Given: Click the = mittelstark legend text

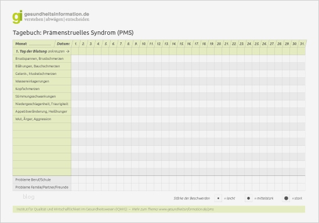Looking at the screenshot, I should (x=264, y=198).
